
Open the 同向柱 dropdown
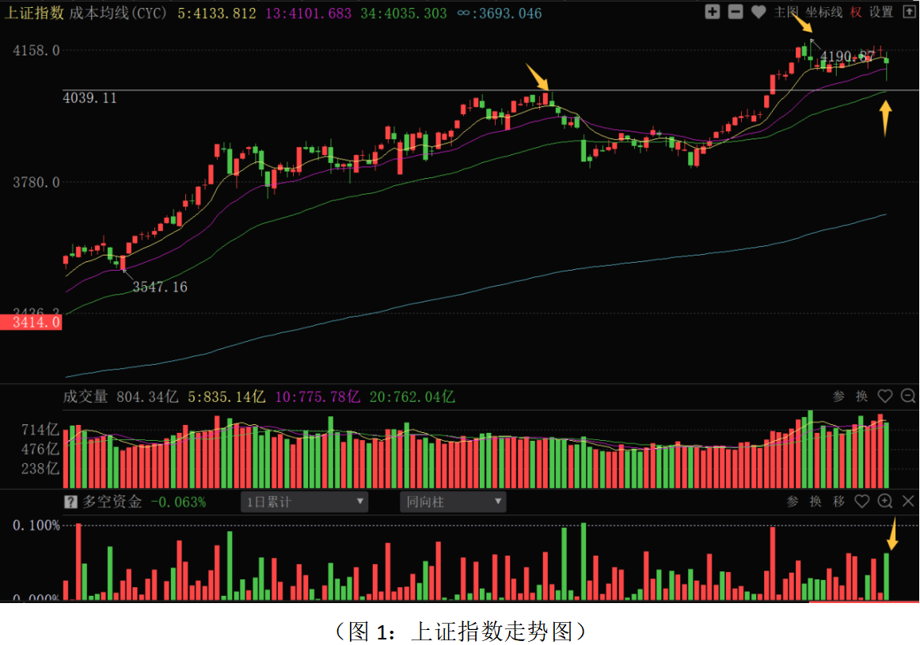(x=454, y=502)
